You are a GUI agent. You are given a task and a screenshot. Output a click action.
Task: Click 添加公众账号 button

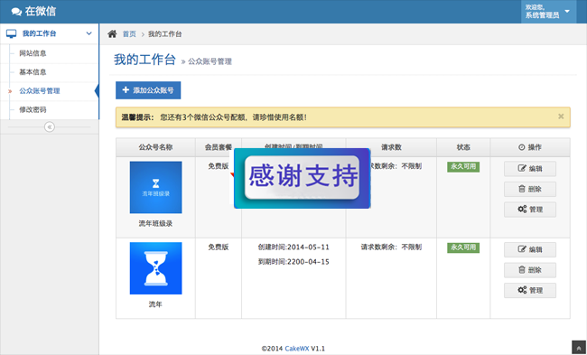pyautogui.click(x=148, y=90)
